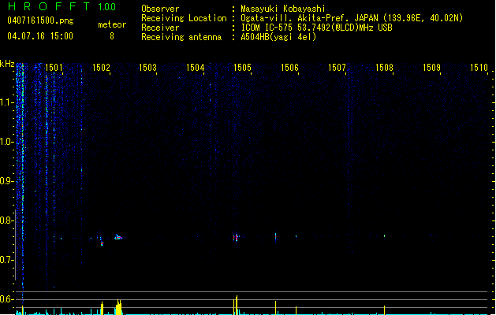
Task: Click the 1509 time axis marker
Action: 431,67
